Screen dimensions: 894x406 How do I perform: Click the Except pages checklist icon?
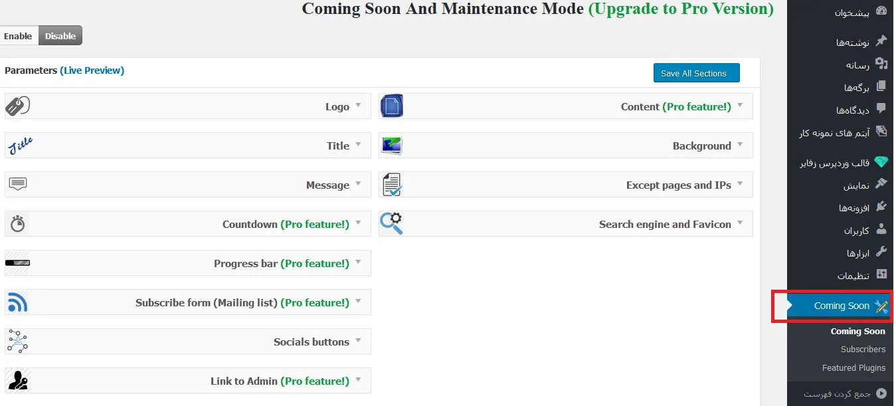pos(392,185)
